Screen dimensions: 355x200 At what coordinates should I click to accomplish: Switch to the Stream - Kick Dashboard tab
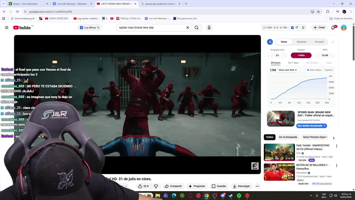pos(28,4)
